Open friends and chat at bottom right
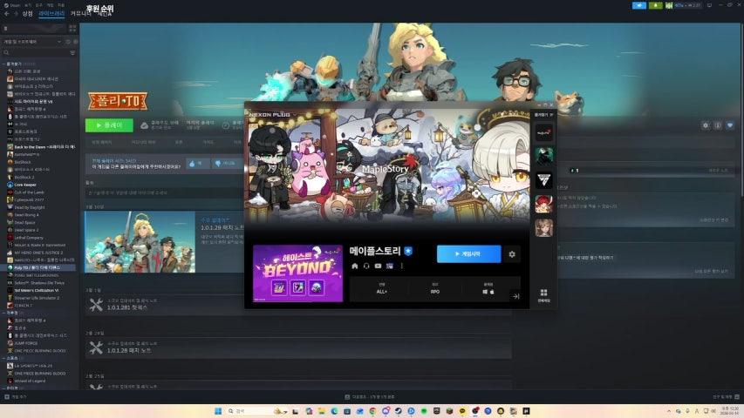The height and width of the screenshot is (418, 744). [x=726, y=397]
